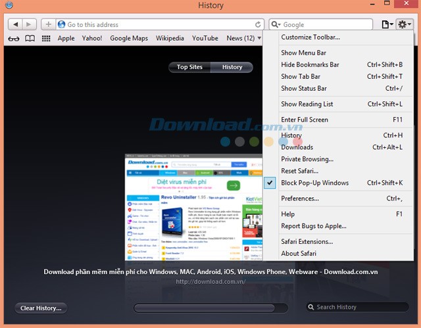This screenshot has width=421, height=328.
Task: Switch to the Top Sites view
Action: [x=189, y=67]
